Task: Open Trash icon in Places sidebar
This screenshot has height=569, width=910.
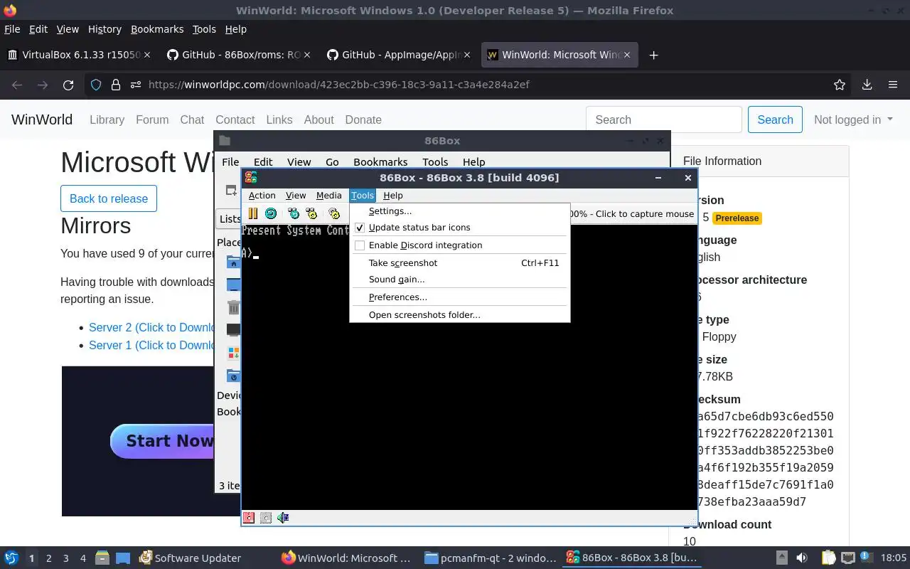Action: click(233, 307)
